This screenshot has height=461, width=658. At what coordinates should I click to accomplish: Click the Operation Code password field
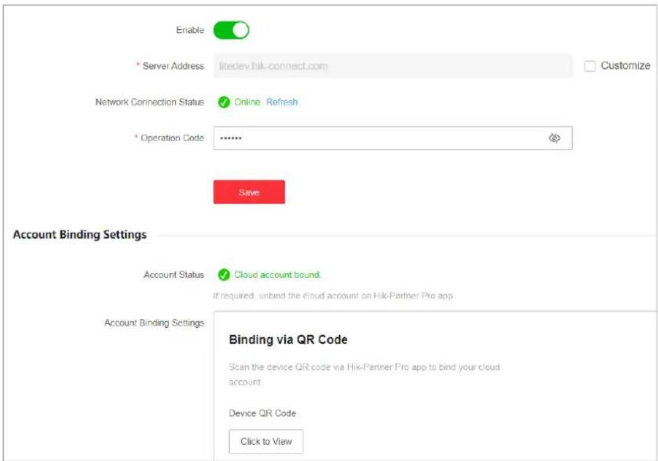coord(393,138)
